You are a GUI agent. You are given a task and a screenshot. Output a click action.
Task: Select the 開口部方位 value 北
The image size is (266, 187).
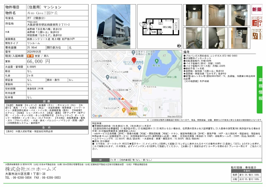[x=70, y=48]
